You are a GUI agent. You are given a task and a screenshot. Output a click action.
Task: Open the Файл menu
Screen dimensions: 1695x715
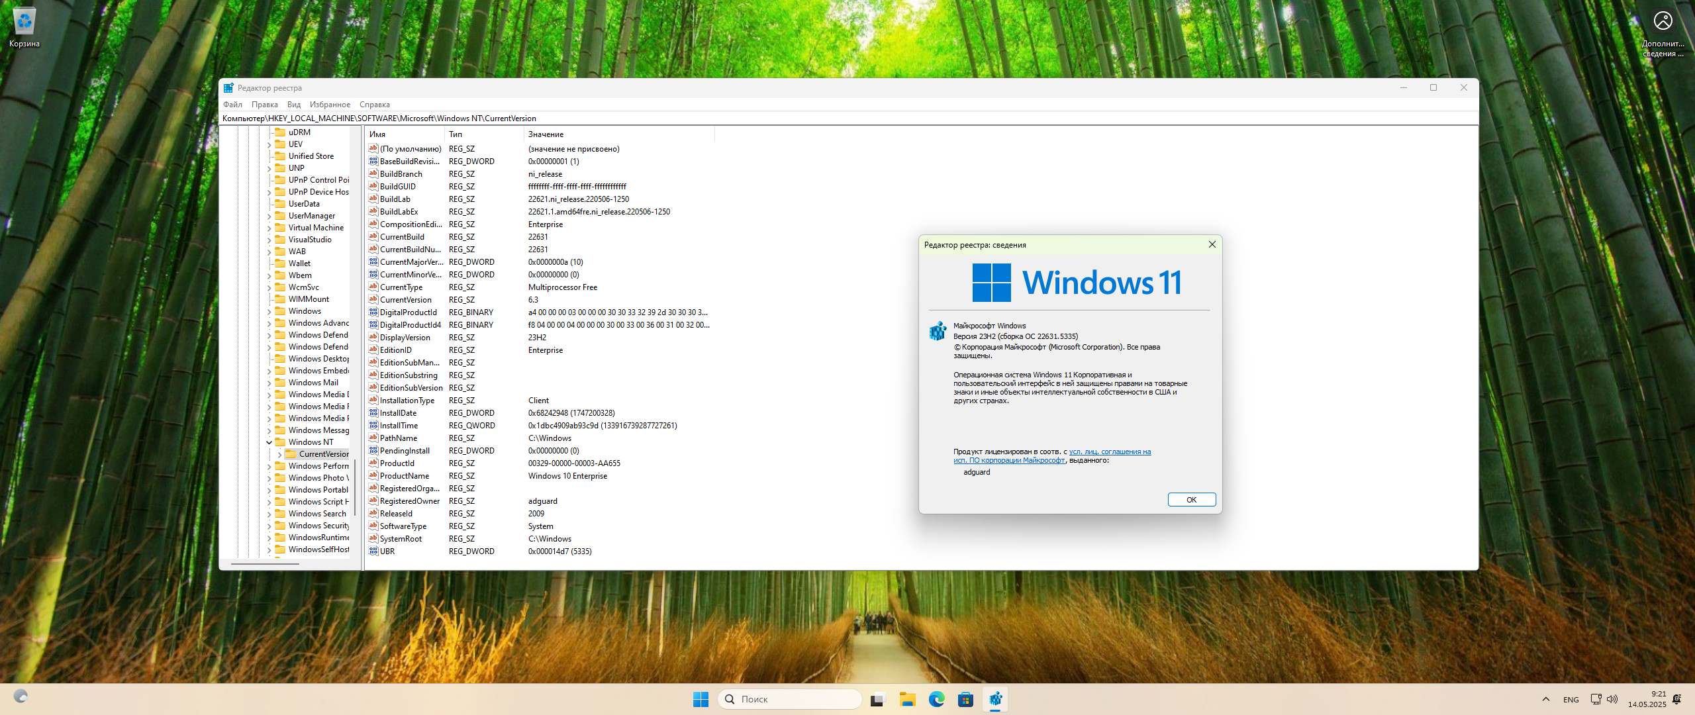coord(232,105)
